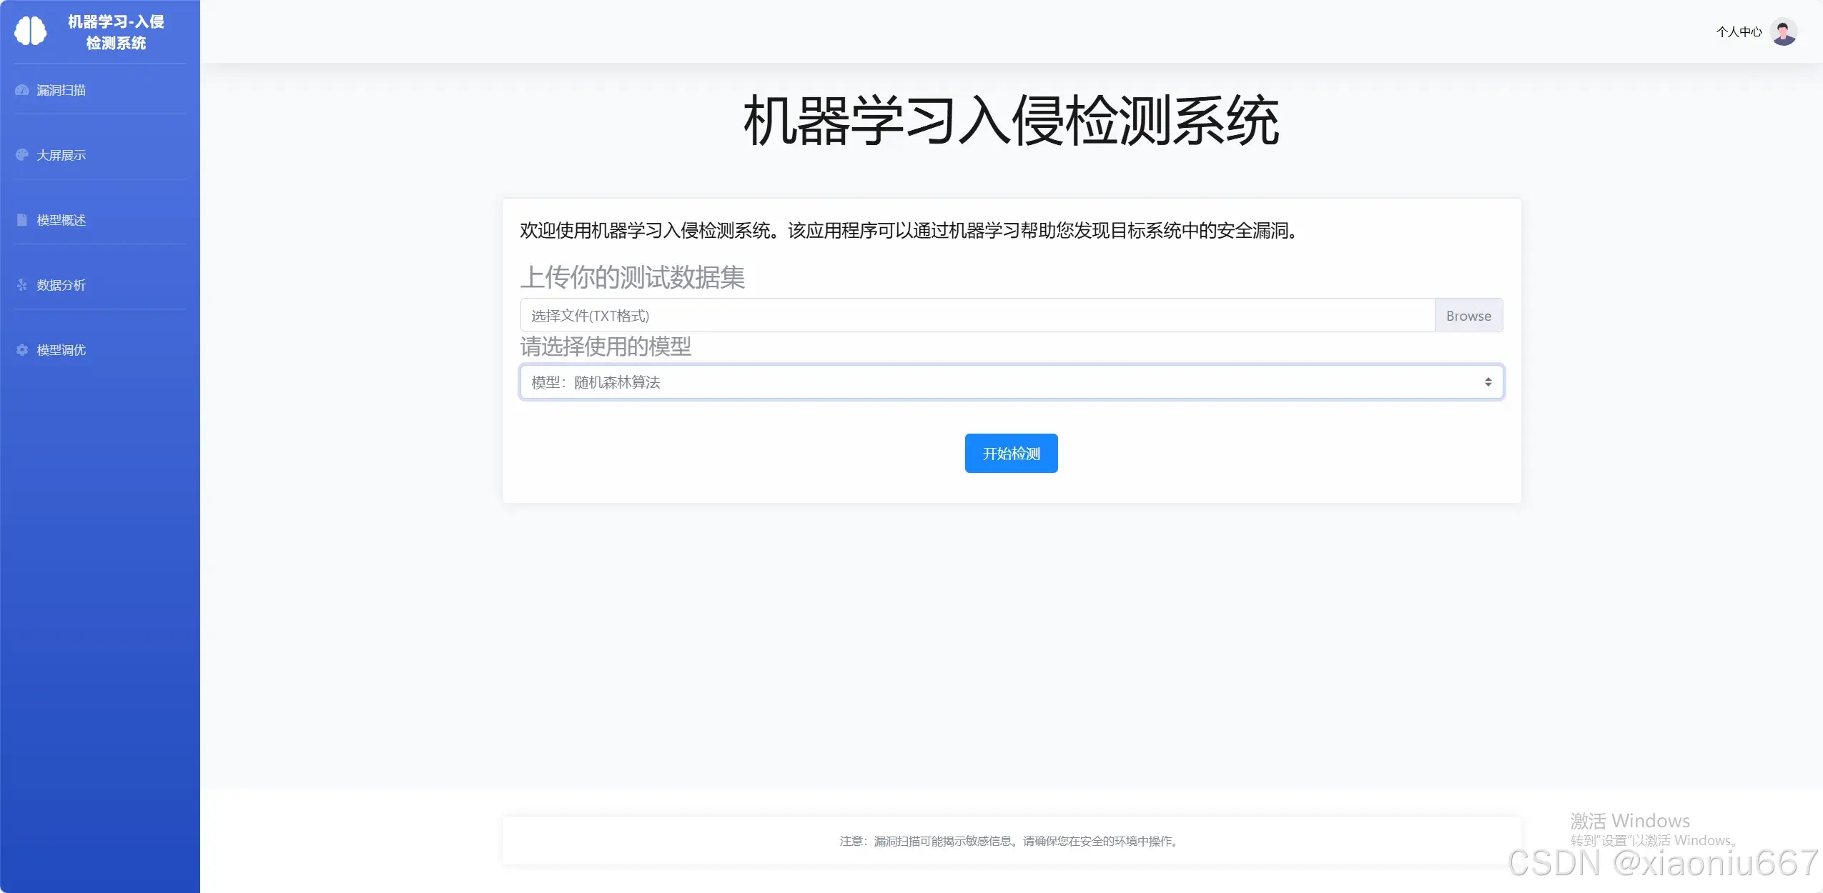
Task: Click the 模型调优 gear icon
Action: pos(22,350)
